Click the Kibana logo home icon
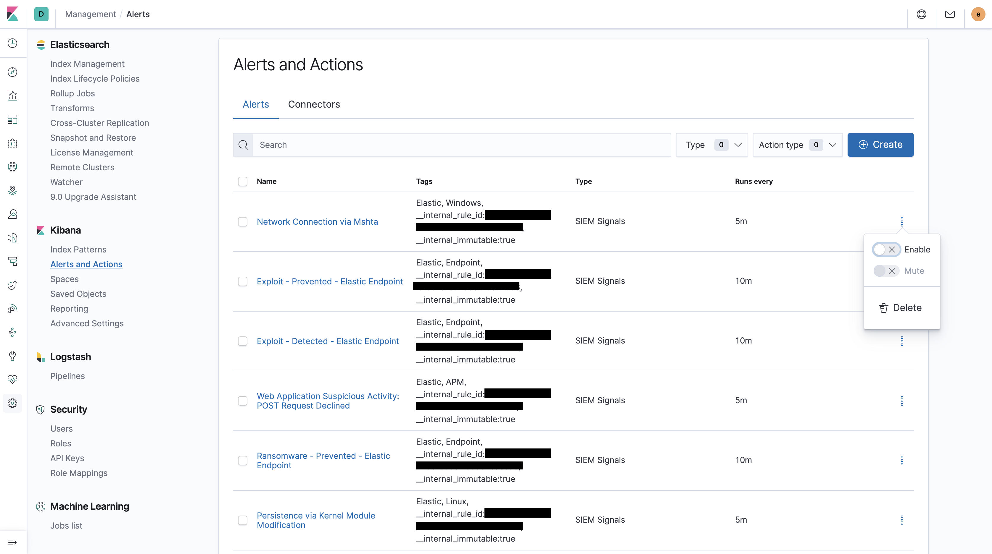 (x=13, y=14)
